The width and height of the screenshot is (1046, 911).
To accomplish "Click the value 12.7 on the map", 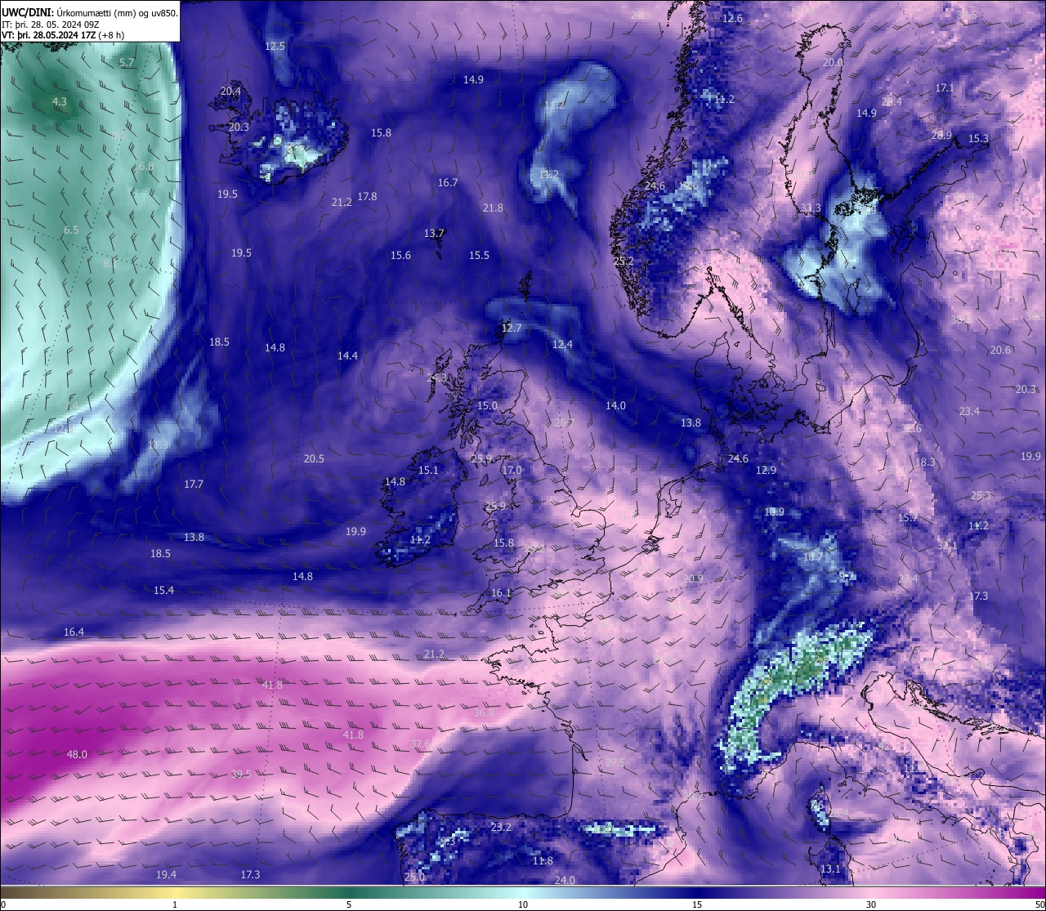I will pyautogui.click(x=511, y=328).
